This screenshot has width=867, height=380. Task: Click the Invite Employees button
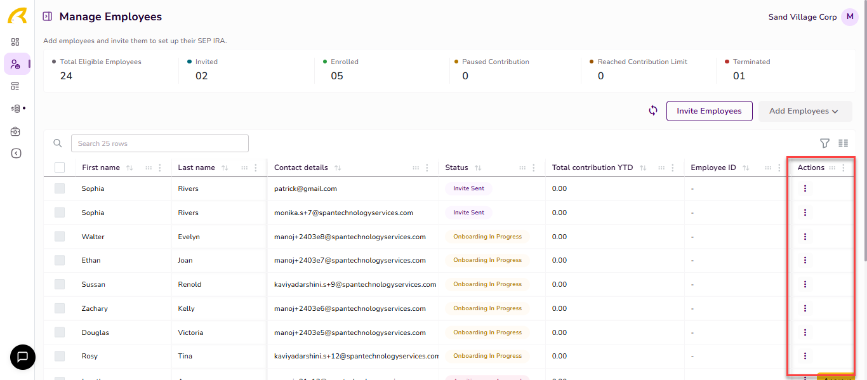click(709, 111)
